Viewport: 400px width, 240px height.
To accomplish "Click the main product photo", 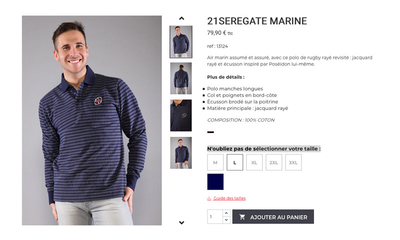I will click(x=92, y=120).
